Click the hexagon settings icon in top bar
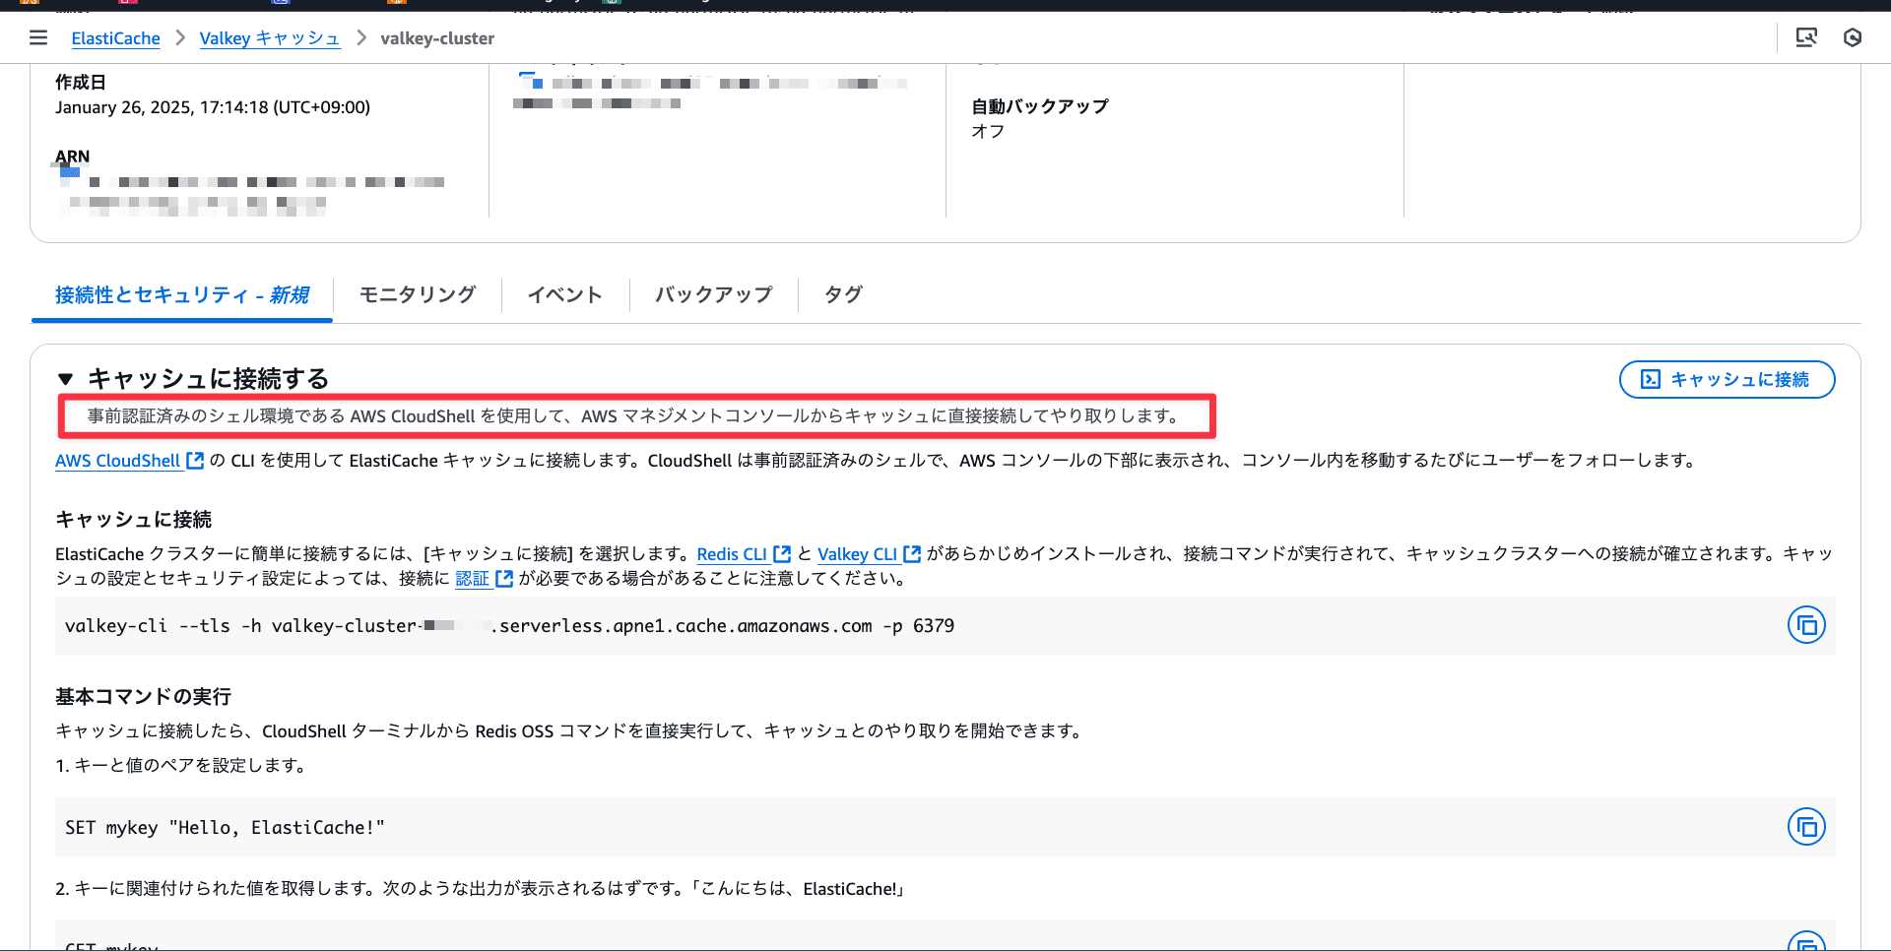The width and height of the screenshot is (1891, 951). click(x=1853, y=37)
